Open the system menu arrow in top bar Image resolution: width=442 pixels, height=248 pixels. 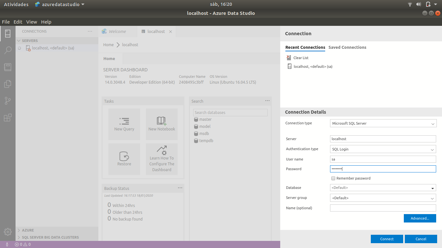[x=436, y=4]
